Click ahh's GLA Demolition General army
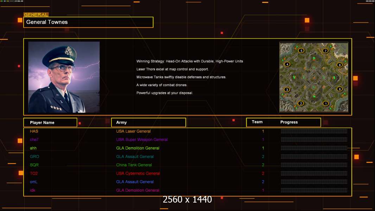Screen dimensions: 375x211 [x=138, y=148]
